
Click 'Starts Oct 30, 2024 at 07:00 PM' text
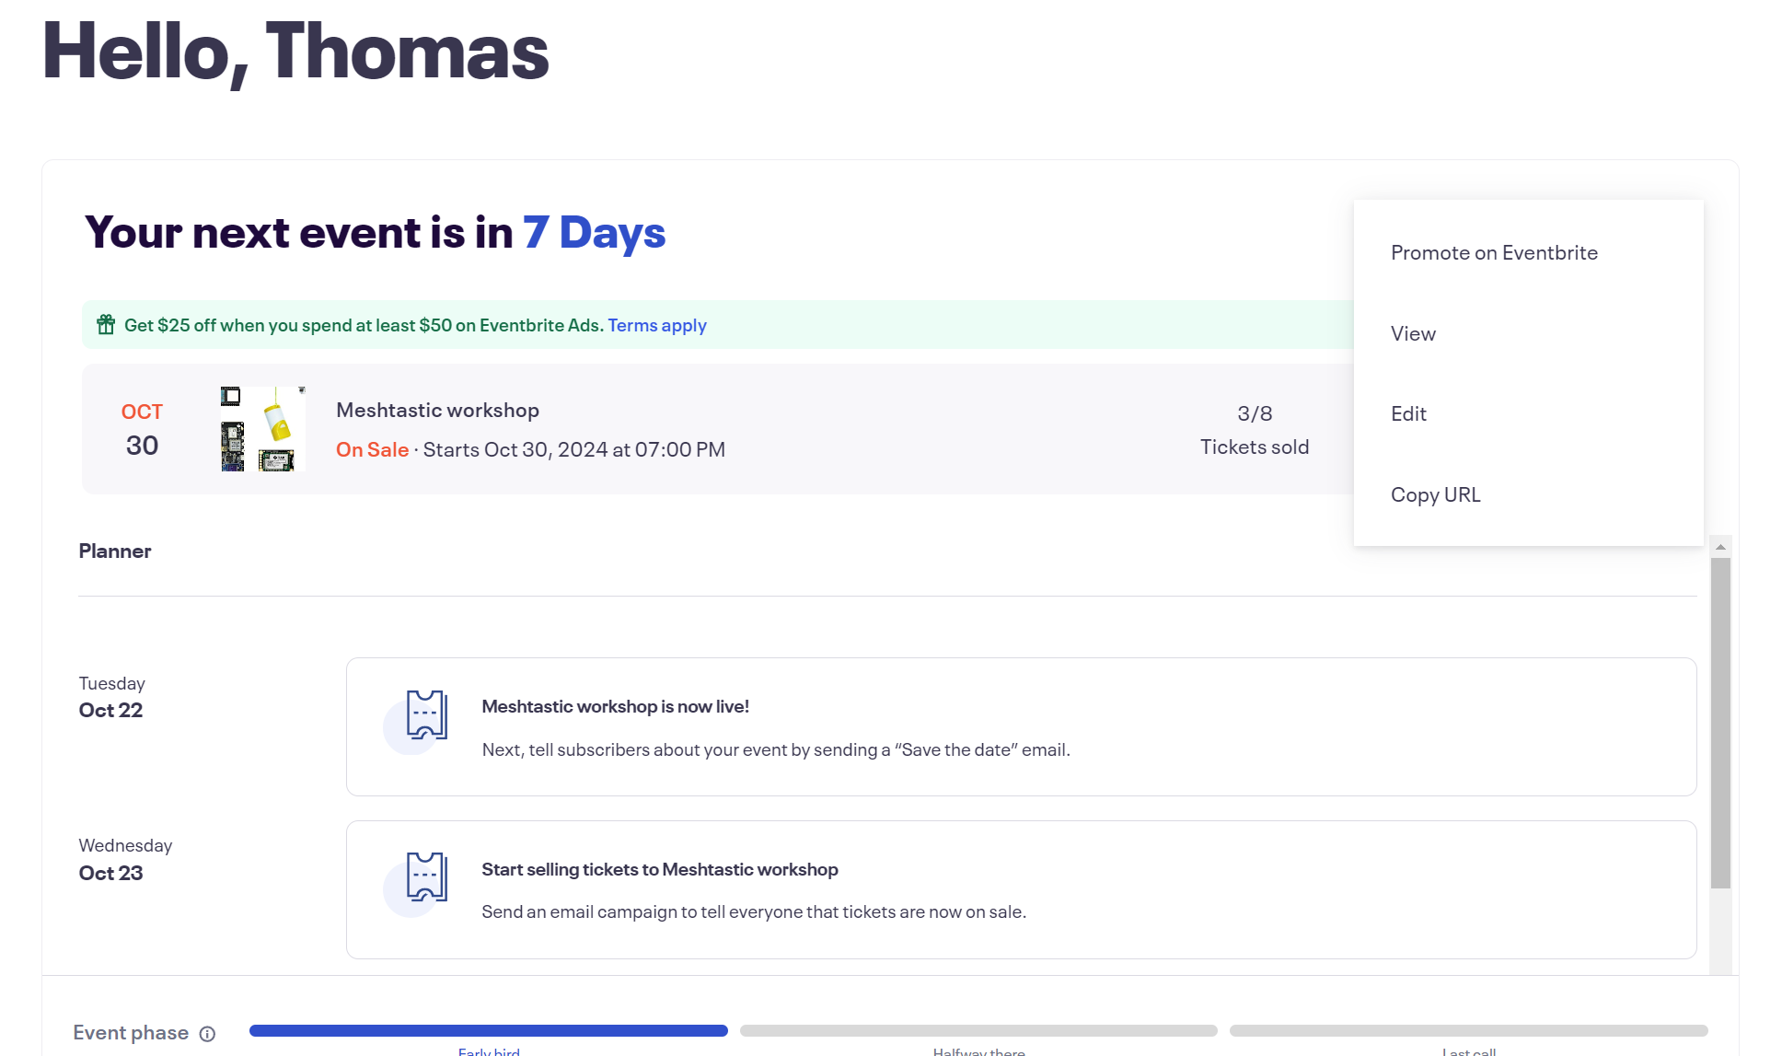pyautogui.click(x=573, y=449)
